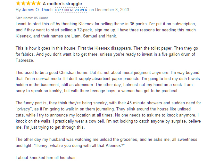Click the first gold star in the rating
Image resolution: width=215 pixels, height=161 pixels.
point(18,3)
